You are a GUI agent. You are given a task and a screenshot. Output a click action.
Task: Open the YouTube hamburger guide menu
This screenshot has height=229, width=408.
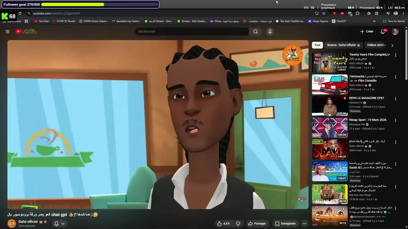[x=8, y=31]
